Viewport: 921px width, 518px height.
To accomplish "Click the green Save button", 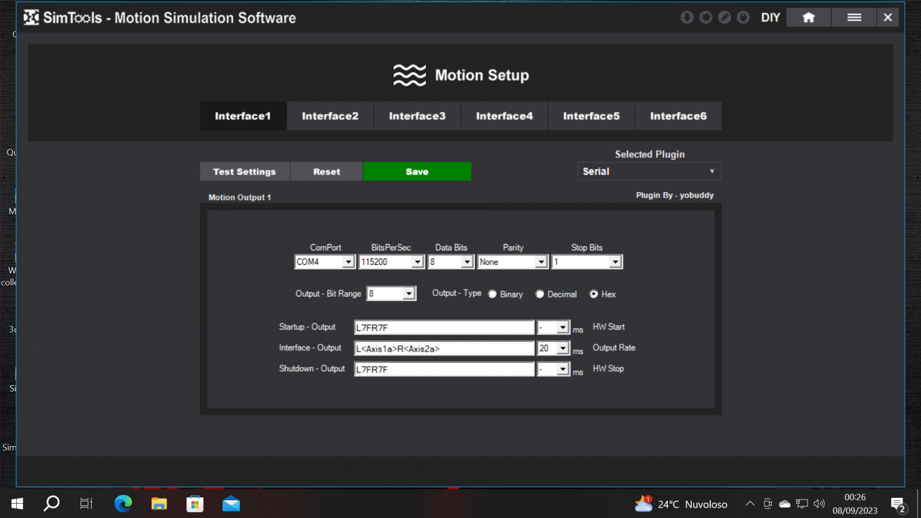I will (x=417, y=172).
